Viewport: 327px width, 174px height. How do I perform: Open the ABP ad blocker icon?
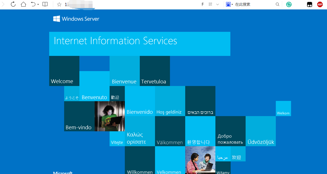coord(320,4)
